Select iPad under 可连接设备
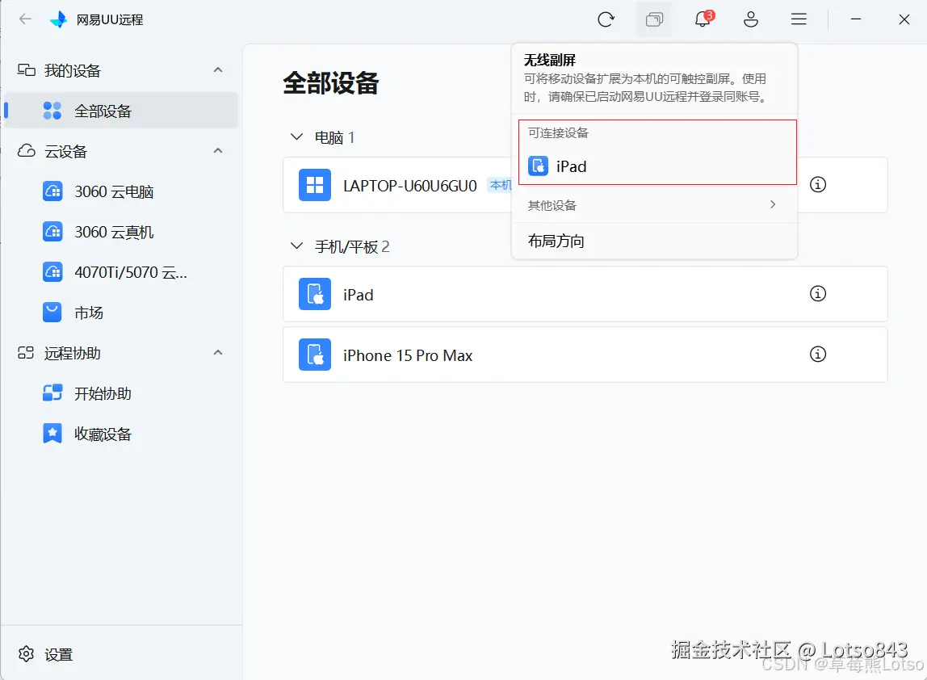Image resolution: width=927 pixels, height=680 pixels. 572,166
